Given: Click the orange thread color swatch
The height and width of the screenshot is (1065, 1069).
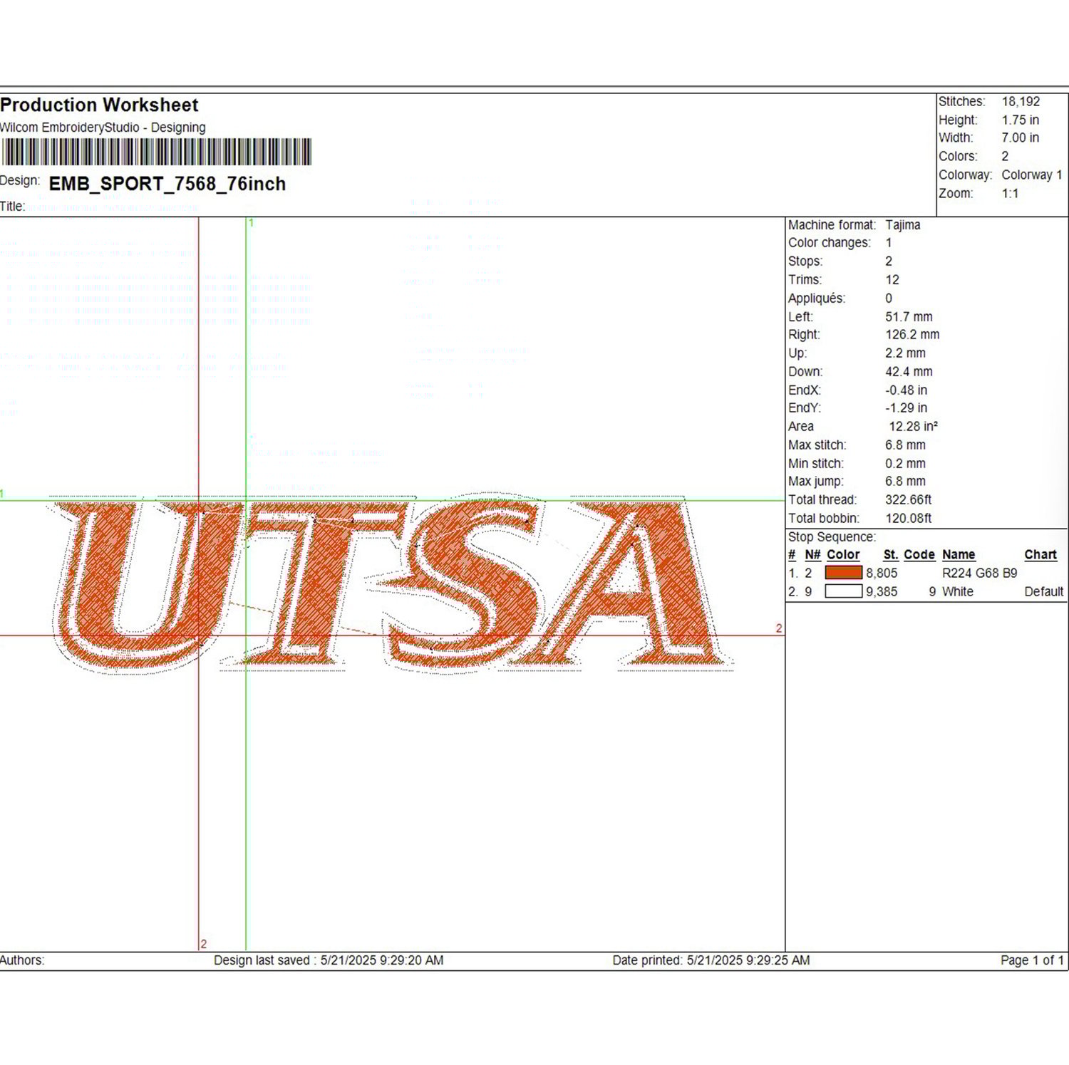Looking at the screenshot, I should click(843, 573).
